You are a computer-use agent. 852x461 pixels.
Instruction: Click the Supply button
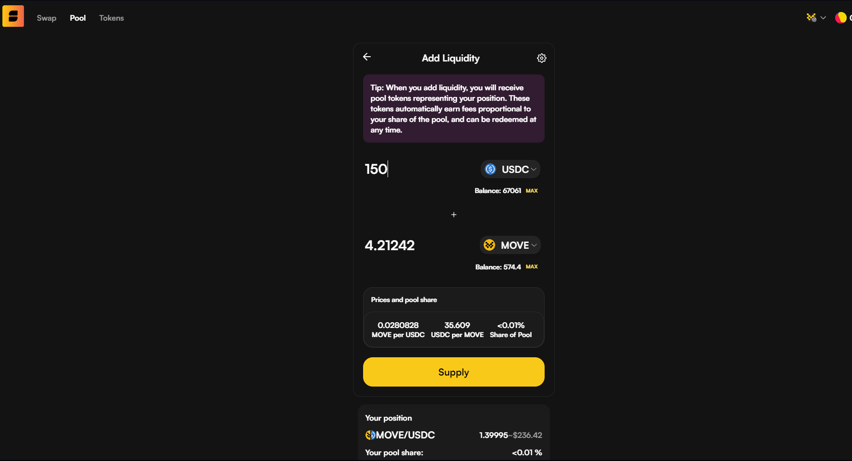[454, 372]
